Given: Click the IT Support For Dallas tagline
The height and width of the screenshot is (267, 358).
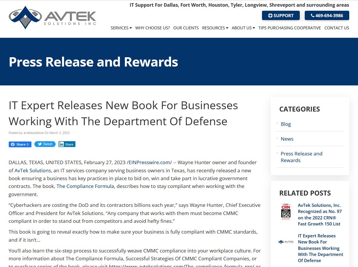Looking at the screenshot, I should click(239, 5).
